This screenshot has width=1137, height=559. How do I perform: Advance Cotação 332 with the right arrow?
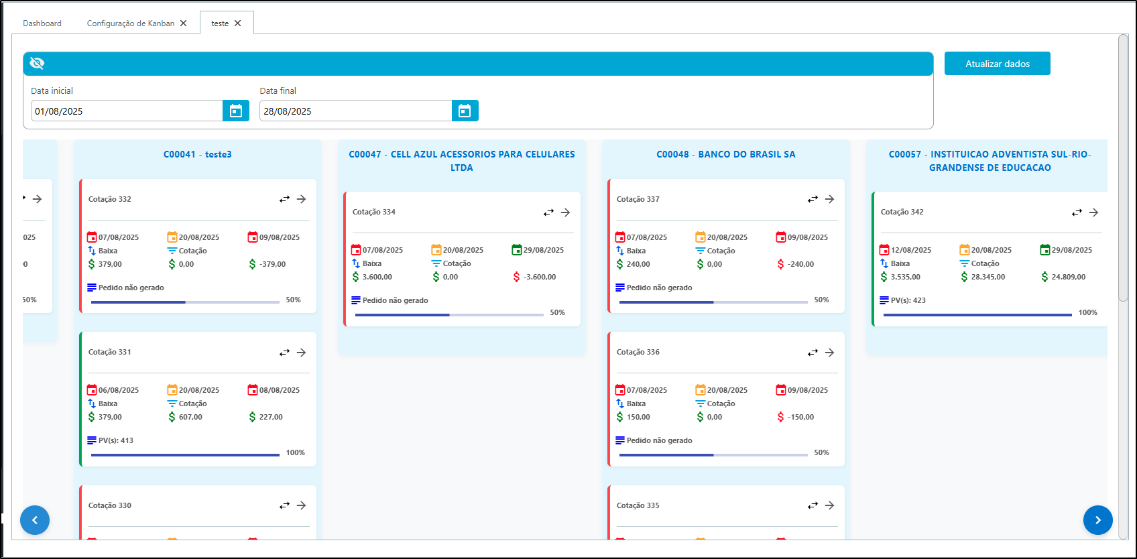pyautogui.click(x=302, y=199)
